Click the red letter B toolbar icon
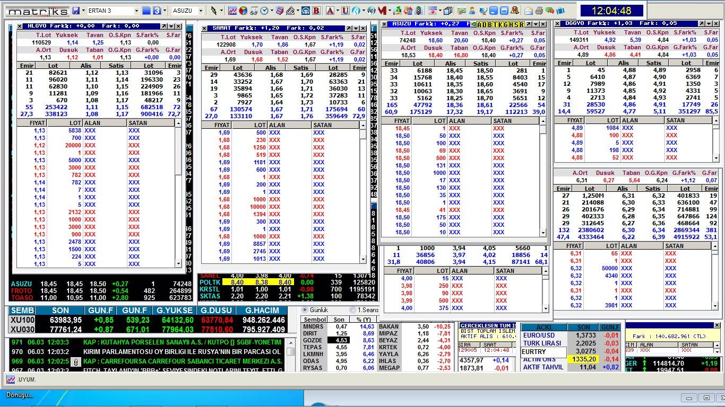Image resolution: width=725 pixels, height=407 pixels. pos(316,11)
